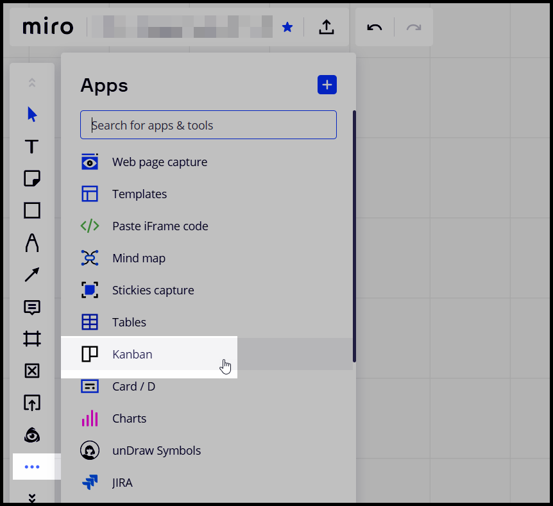This screenshot has width=553, height=506.
Task: Click the Web page capture icon
Action: coord(90,162)
